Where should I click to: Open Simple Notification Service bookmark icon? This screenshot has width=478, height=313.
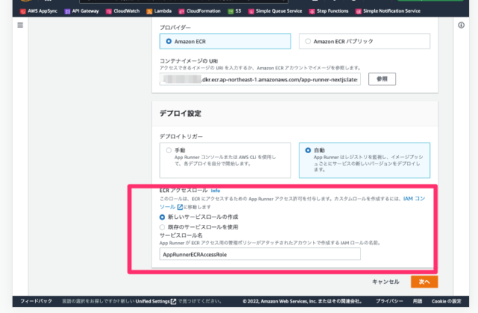tap(358, 11)
